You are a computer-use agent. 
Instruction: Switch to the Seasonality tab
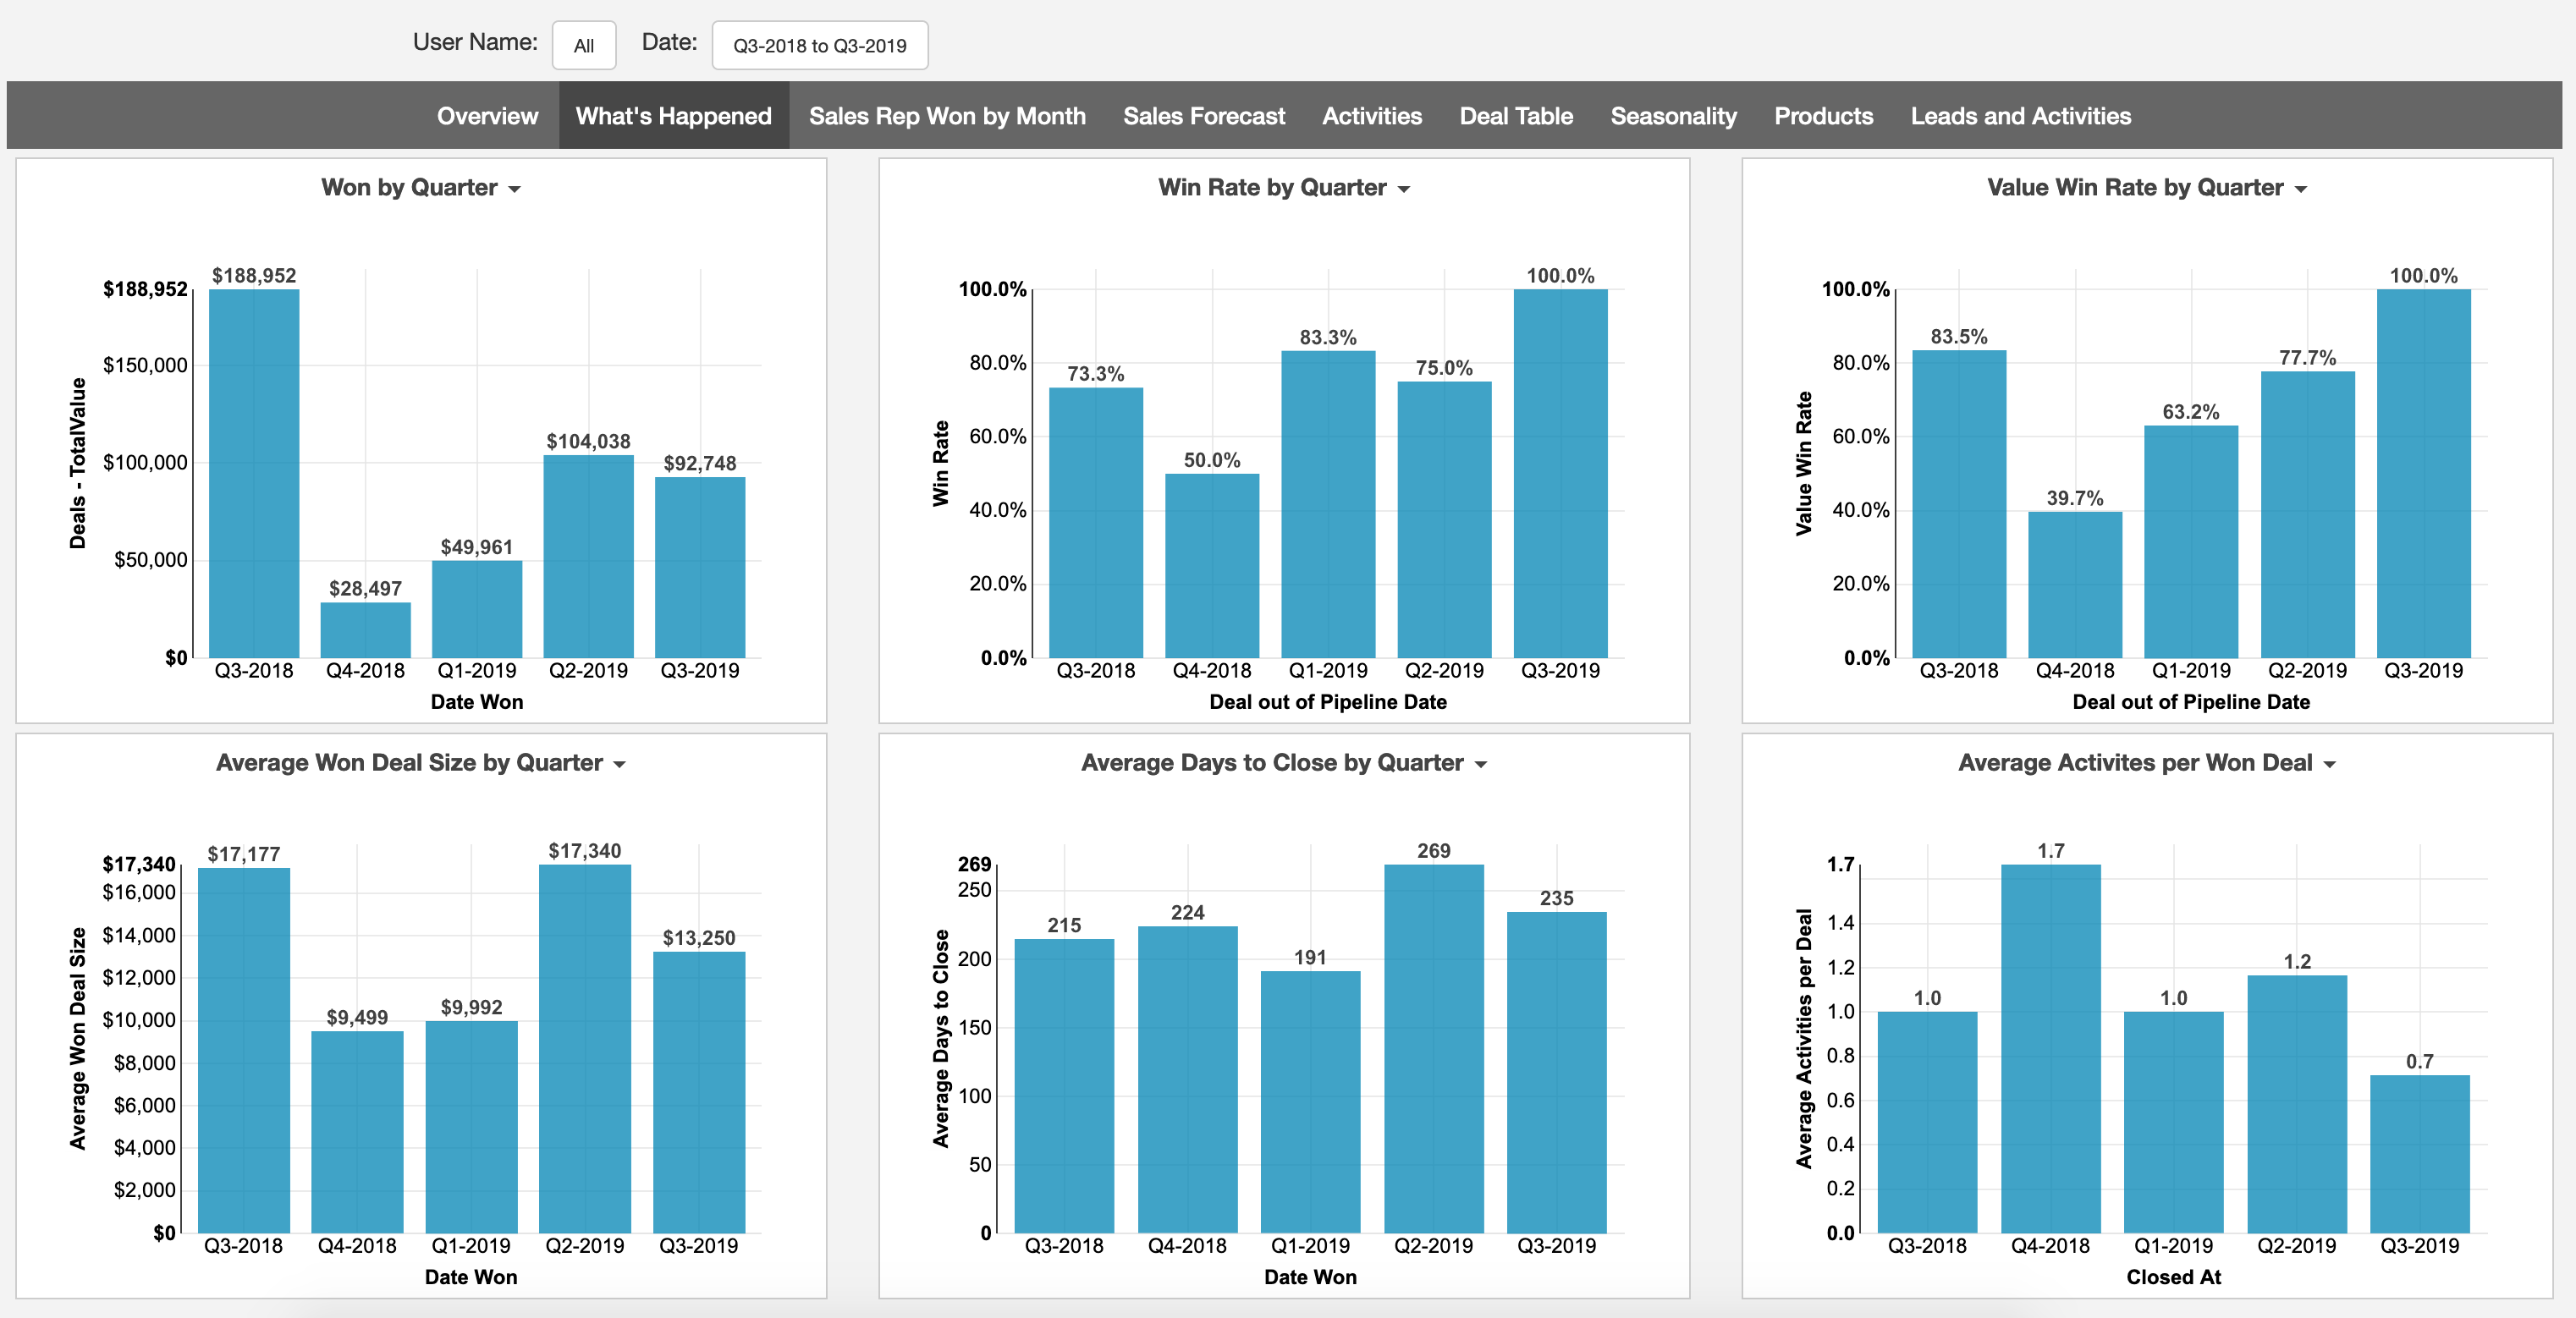[1673, 115]
